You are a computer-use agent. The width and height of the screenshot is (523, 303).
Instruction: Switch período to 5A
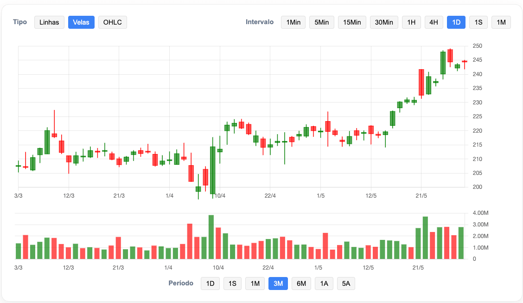point(346,284)
